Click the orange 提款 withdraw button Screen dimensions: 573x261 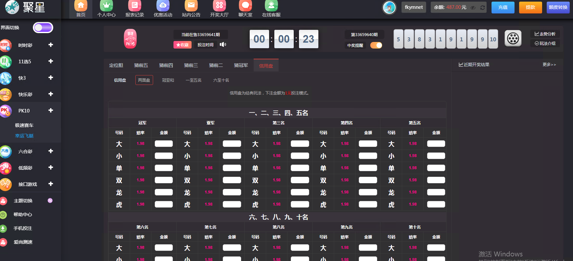click(x=530, y=7)
